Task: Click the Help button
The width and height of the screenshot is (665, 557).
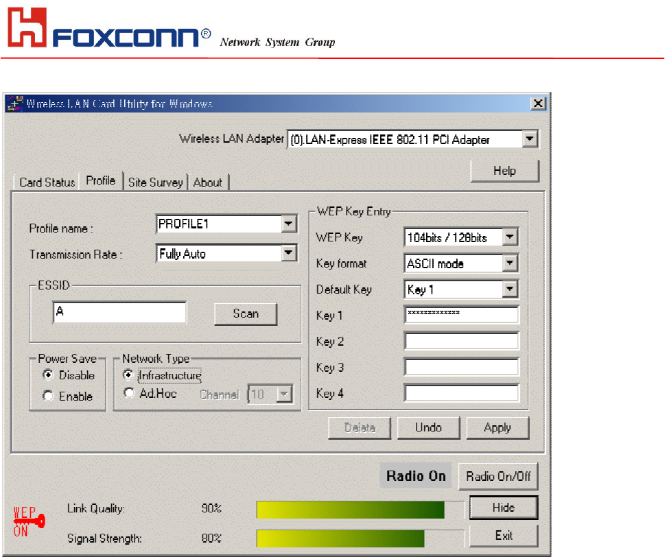Action: [504, 171]
